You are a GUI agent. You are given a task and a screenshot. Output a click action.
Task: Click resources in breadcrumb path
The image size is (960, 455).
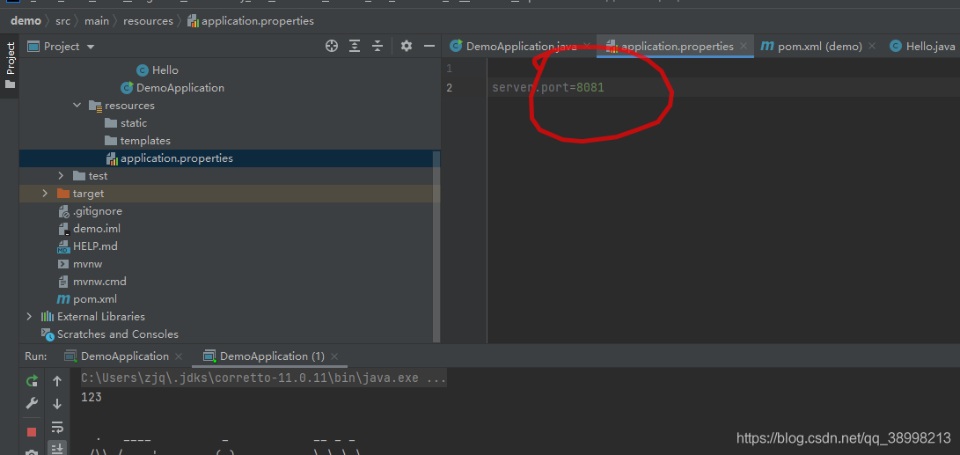[x=148, y=21]
